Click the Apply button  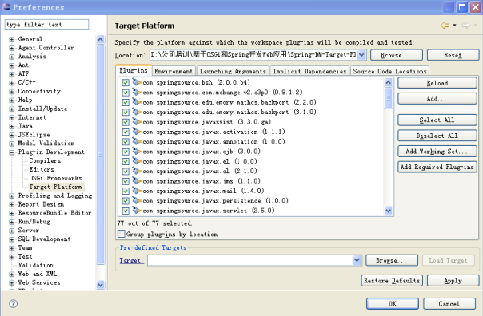click(453, 281)
